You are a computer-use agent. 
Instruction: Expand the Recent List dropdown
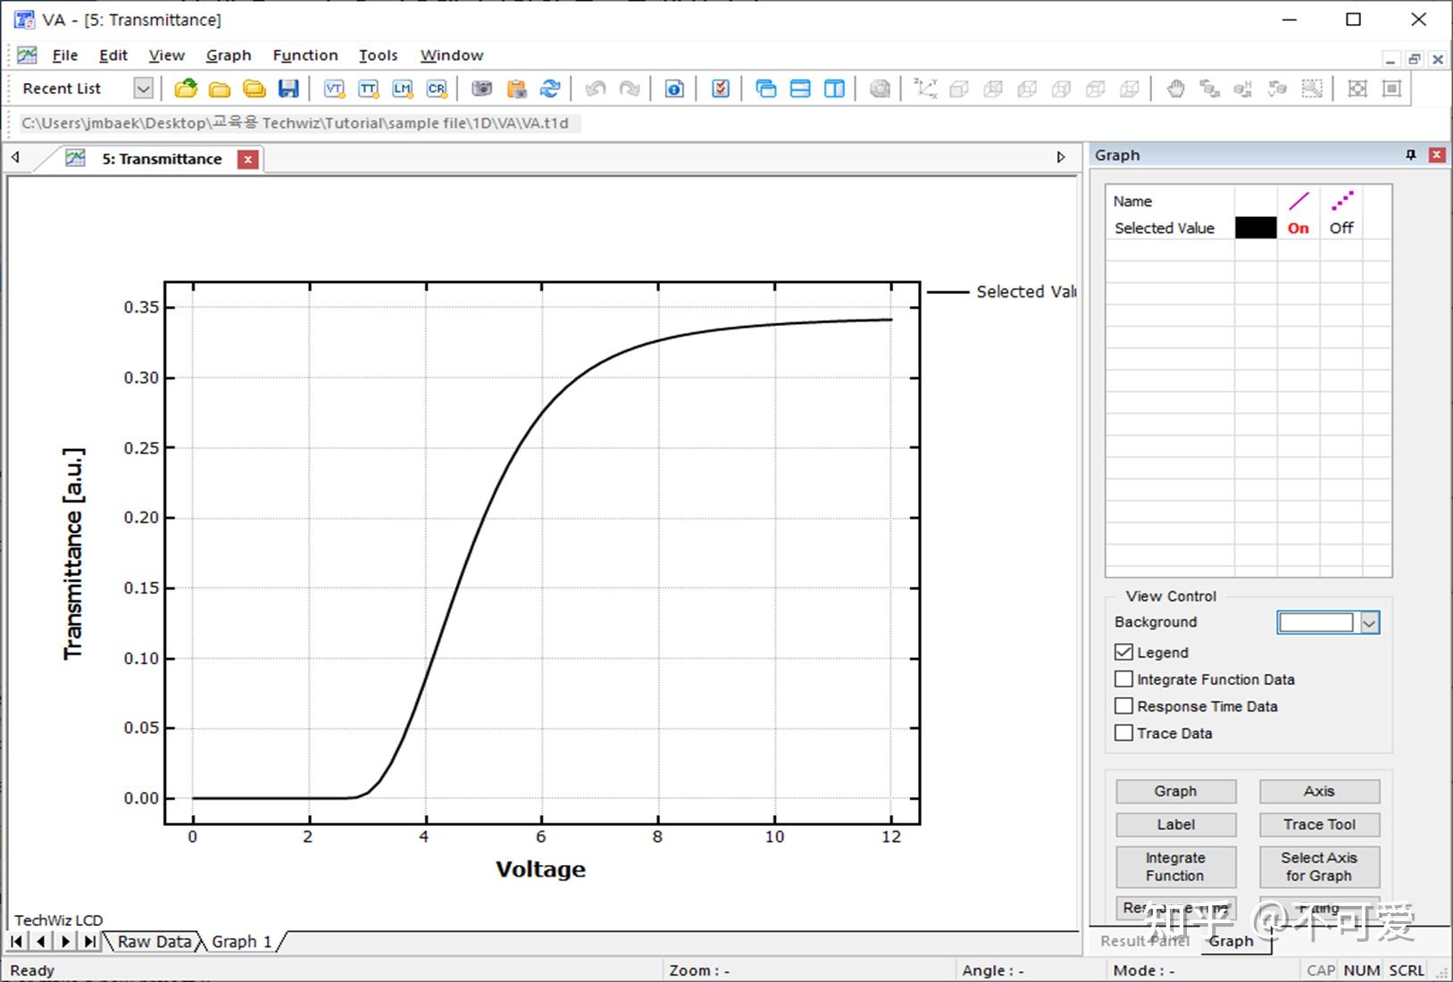[143, 88]
